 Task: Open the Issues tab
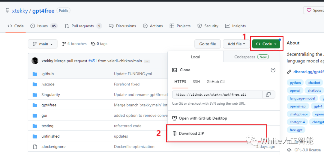[44, 26]
